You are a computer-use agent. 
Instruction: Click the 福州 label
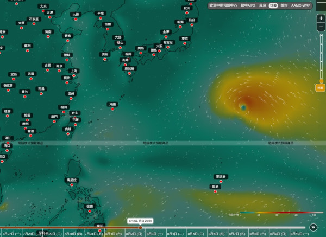64,107
